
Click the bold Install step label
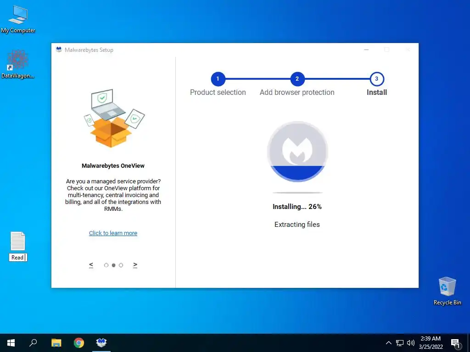377,93
